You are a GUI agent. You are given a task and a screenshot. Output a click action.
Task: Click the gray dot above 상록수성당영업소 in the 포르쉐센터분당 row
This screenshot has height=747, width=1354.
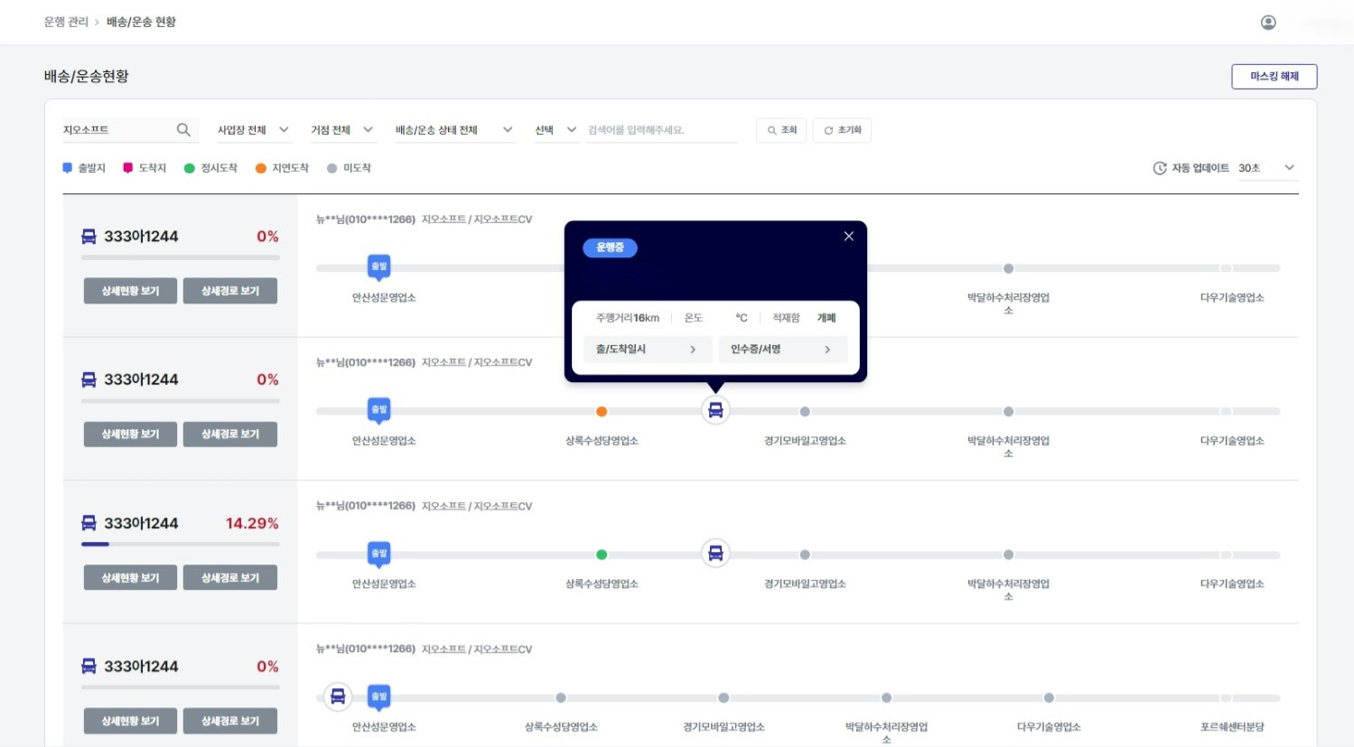(561, 697)
